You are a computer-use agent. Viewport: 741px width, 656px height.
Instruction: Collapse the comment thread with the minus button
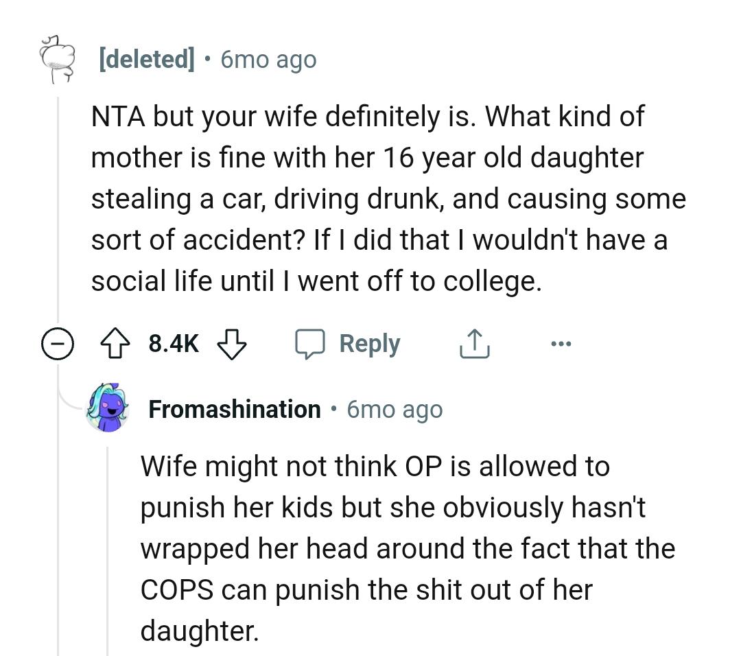click(x=58, y=344)
